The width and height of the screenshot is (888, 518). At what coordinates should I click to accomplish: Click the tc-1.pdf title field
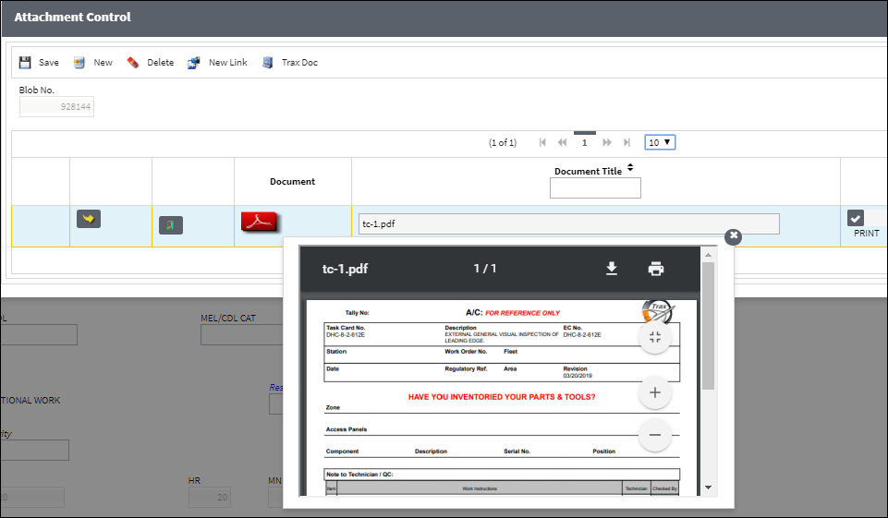pyautogui.click(x=568, y=223)
